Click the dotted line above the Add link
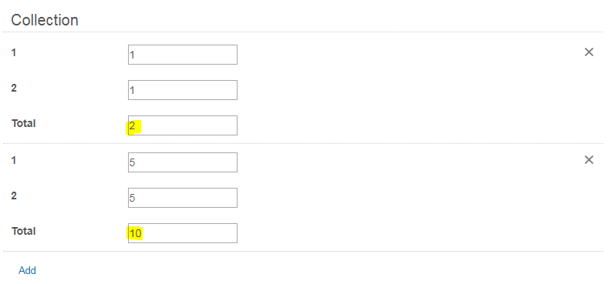The image size is (610, 284). (x=303, y=251)
